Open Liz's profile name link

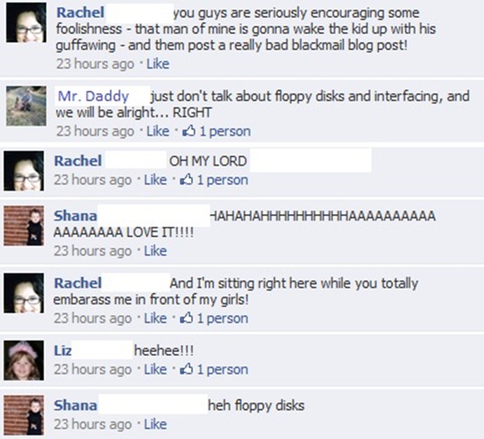pos(63,351)
